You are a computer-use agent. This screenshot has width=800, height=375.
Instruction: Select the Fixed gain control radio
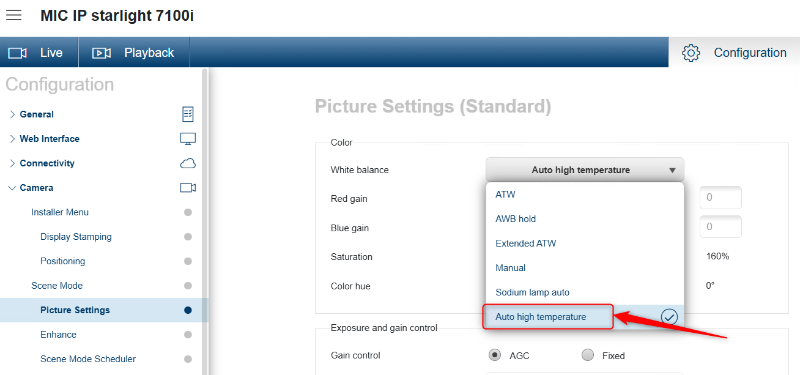pos(588,355)
